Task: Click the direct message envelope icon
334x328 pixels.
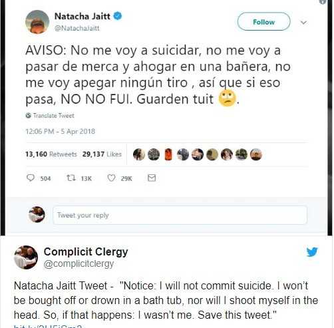Action: 152,178
